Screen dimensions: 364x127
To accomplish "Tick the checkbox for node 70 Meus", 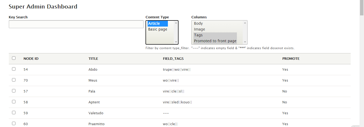I will click(14, 80).
